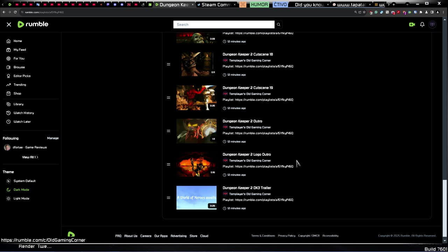Image resolution: width=448 pixels, height=252 pixels.
Task: Click the Rumble logo
Action: [x=33, y=24]
